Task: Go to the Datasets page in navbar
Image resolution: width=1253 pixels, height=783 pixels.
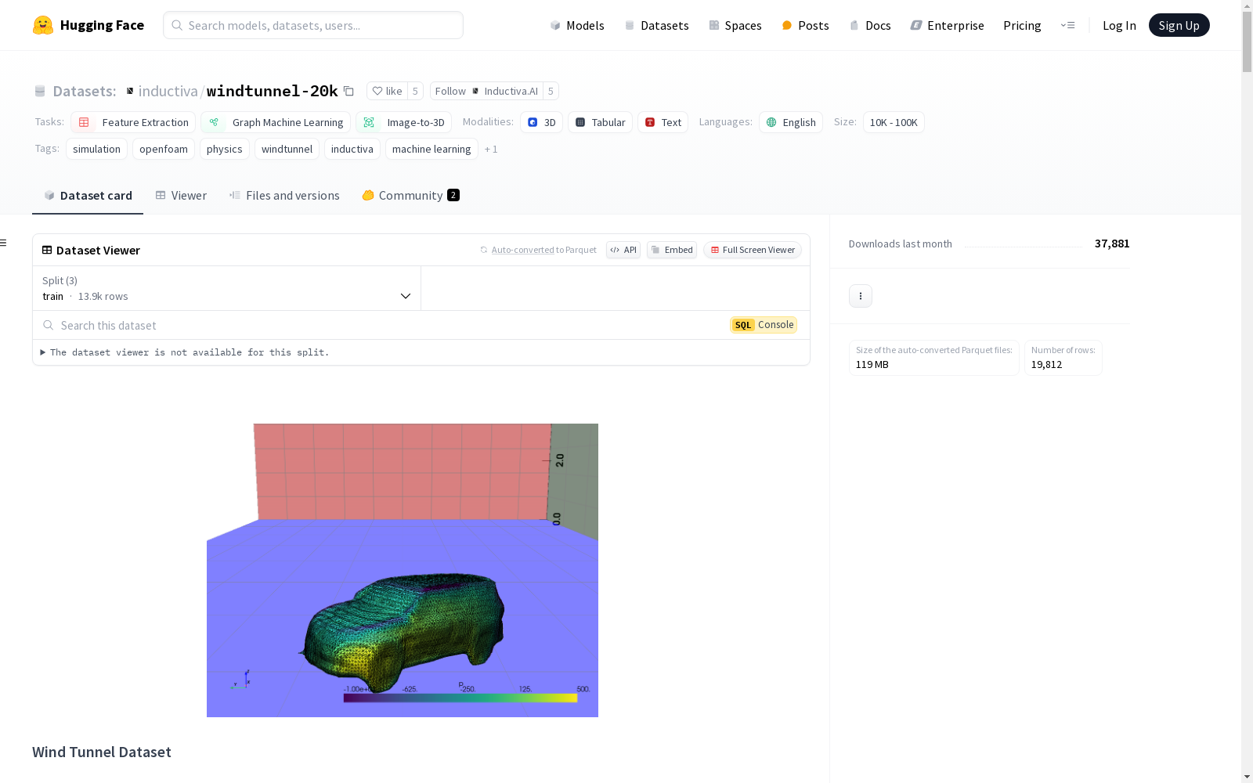Action: (x=656, y=25)
